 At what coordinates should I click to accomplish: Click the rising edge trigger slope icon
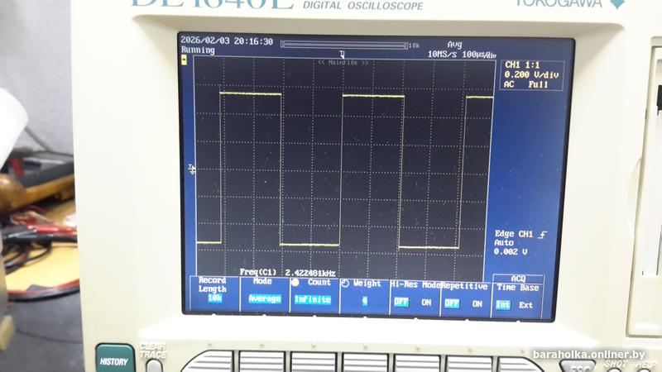(x=543, y=235)
